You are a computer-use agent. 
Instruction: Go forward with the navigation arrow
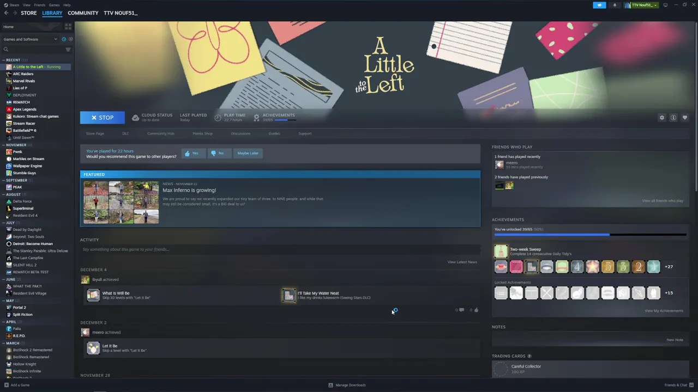click(14, 13)
